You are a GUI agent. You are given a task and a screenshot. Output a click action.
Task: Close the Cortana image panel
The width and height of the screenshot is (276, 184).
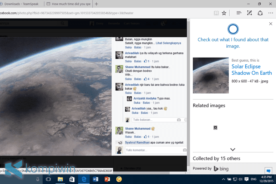pos(271,24)
